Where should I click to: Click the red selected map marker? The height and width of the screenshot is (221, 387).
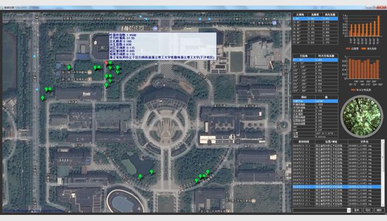106,64
